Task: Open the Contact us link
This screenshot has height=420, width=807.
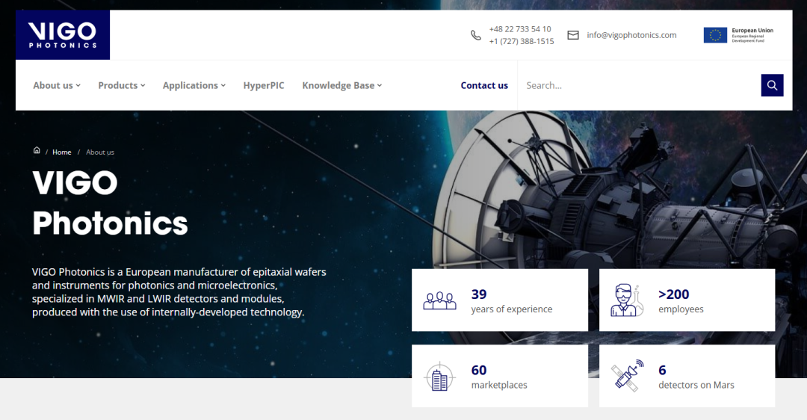Action: [x=484, y=85]
